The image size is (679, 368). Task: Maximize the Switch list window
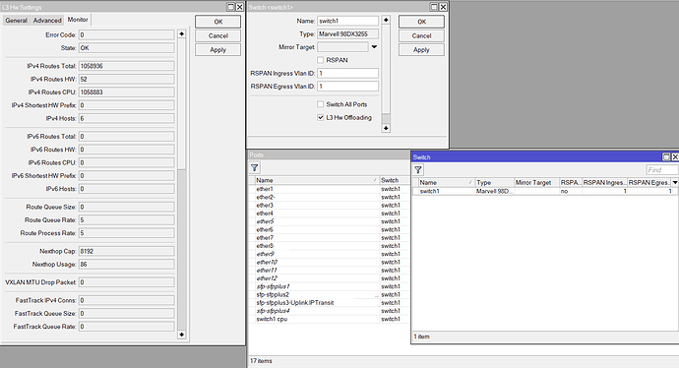click(667, 156)
